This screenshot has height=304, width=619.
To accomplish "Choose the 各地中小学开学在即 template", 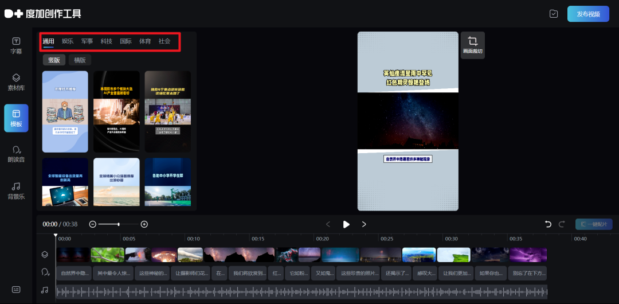I will click(168, 182).
